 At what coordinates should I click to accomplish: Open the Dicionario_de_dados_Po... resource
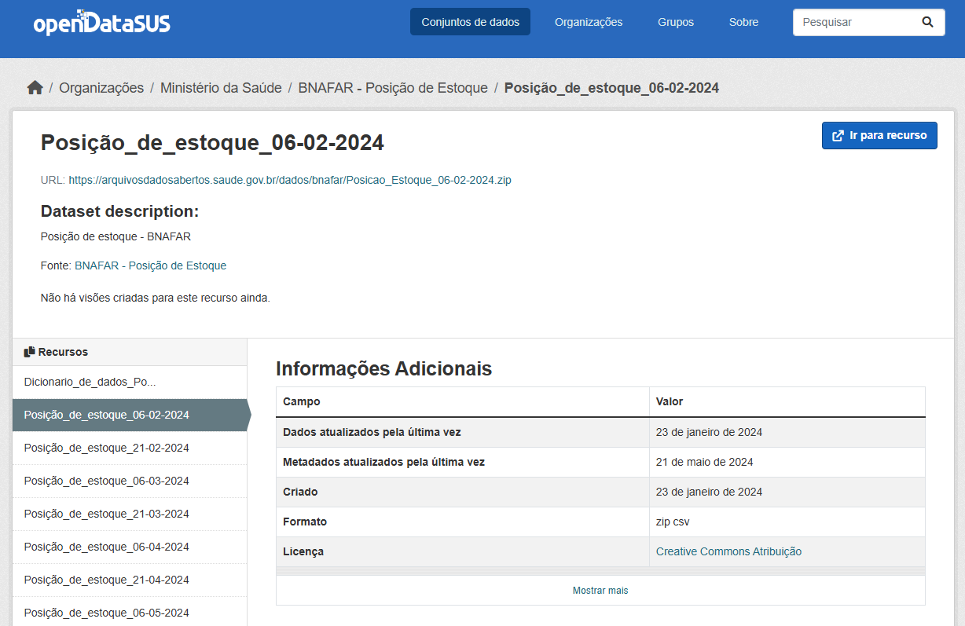coord(130,382)
